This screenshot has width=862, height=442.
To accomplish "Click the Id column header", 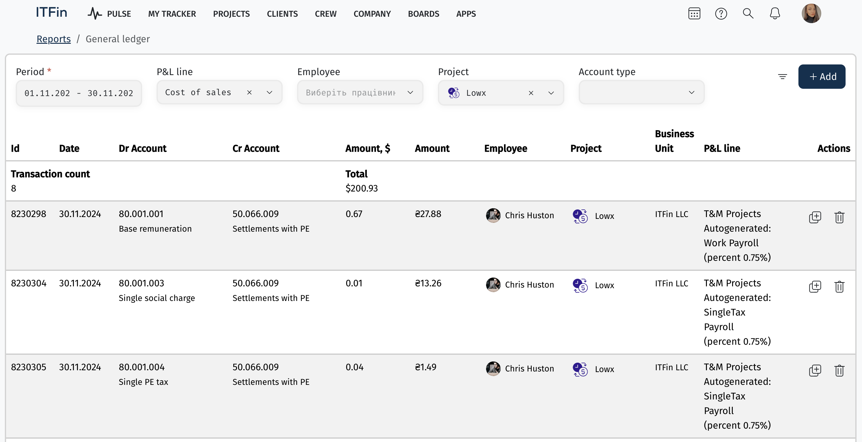I will (x=15, y=148).
